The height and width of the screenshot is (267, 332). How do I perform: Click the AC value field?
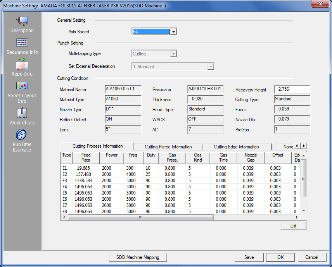(x=206, y=129)
